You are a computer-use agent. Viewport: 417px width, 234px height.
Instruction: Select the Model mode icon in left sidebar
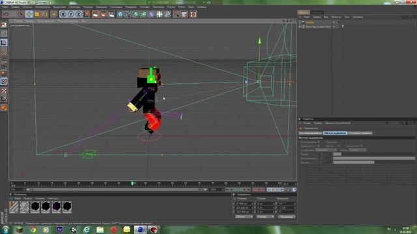point(4,42)
